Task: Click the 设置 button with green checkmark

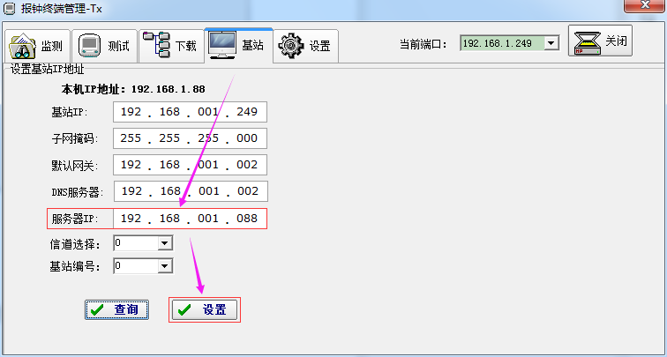Action: point(205,309)
